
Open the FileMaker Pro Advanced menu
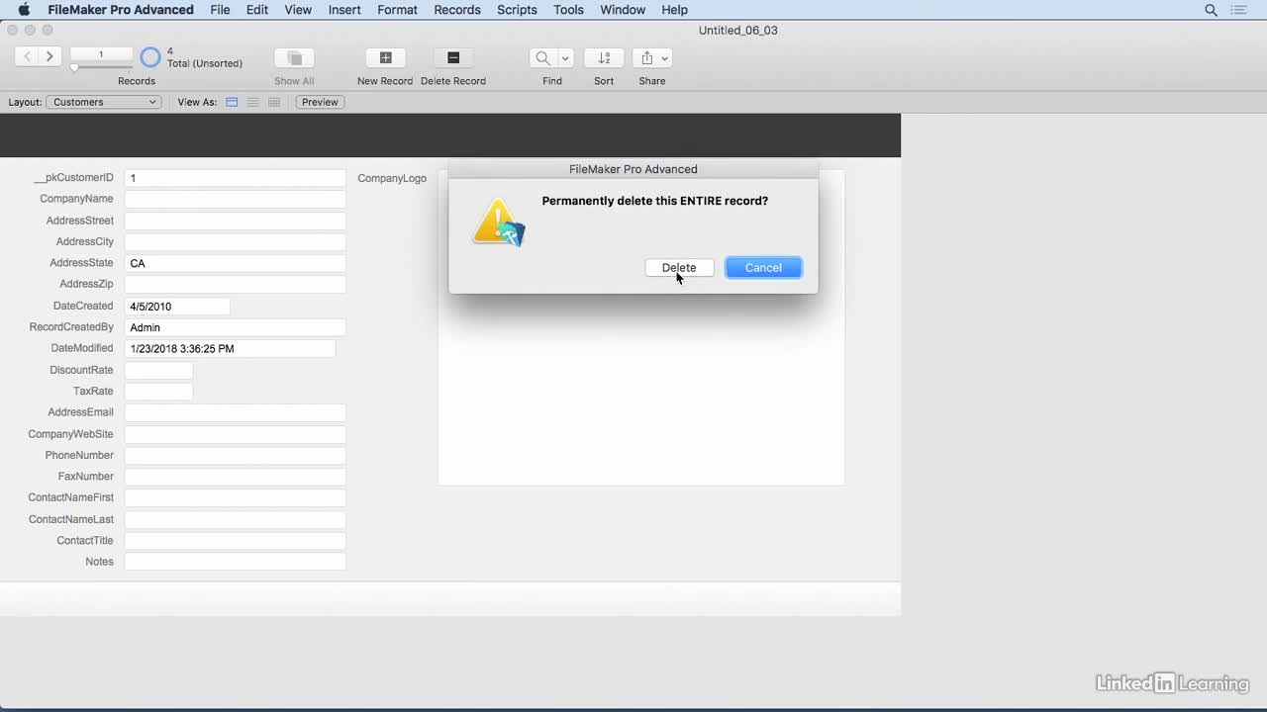[121, 10]
